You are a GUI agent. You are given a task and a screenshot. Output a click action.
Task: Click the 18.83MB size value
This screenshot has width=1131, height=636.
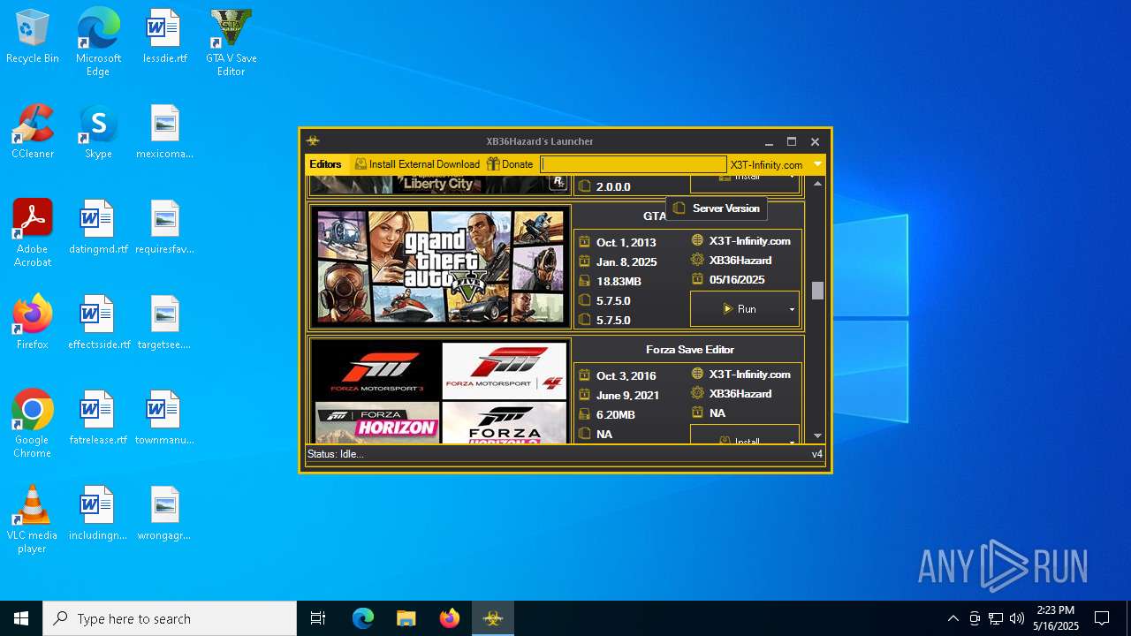point(619,281)
